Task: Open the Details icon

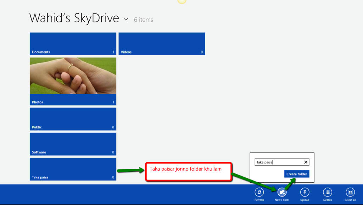Action: [327, 193]
